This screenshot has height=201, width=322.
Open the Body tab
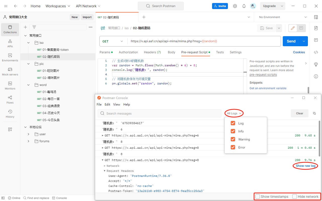tap(172, 52)
